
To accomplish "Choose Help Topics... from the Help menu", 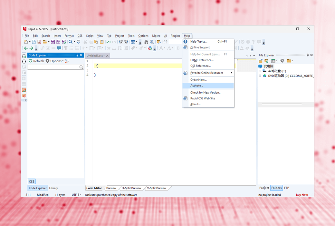I will pos(208,42).
